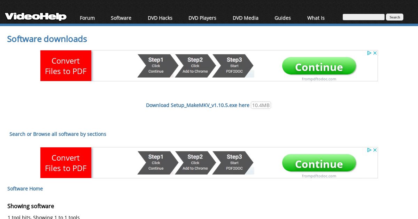The height and width of the screenshot is (219, 418).
Task: Open the Guides menu
Action: coord(282,18)
